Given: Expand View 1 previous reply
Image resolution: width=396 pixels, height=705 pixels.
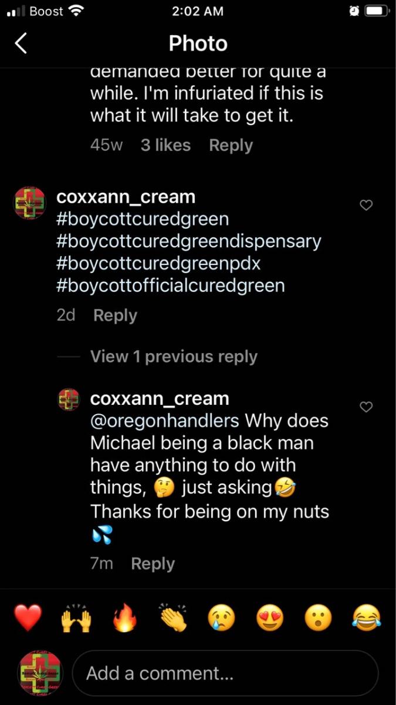Looking at the screenshot, I should pos(174,357).
